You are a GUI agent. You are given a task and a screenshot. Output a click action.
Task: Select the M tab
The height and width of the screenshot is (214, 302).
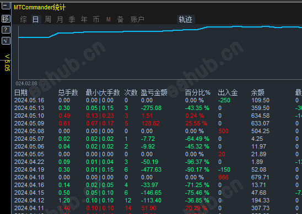pos(109,19)
